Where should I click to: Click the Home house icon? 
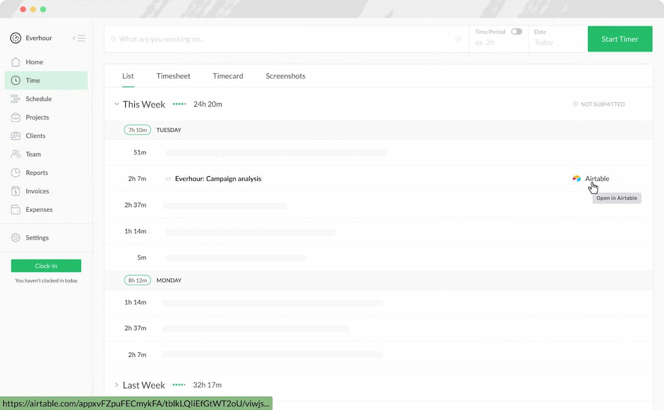point(16,62)
